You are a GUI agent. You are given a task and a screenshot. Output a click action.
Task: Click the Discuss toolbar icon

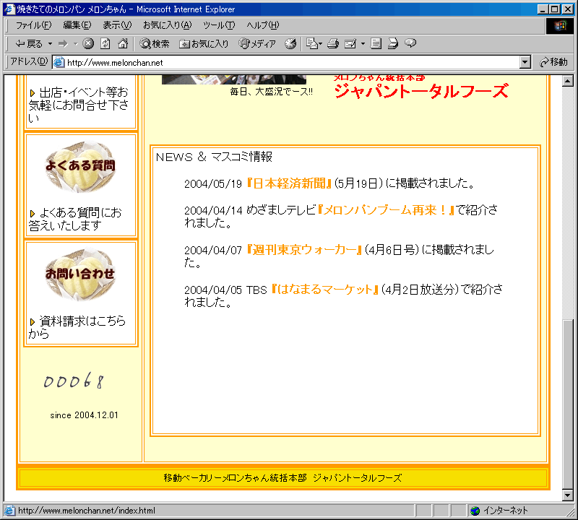(x=376, y=43)
